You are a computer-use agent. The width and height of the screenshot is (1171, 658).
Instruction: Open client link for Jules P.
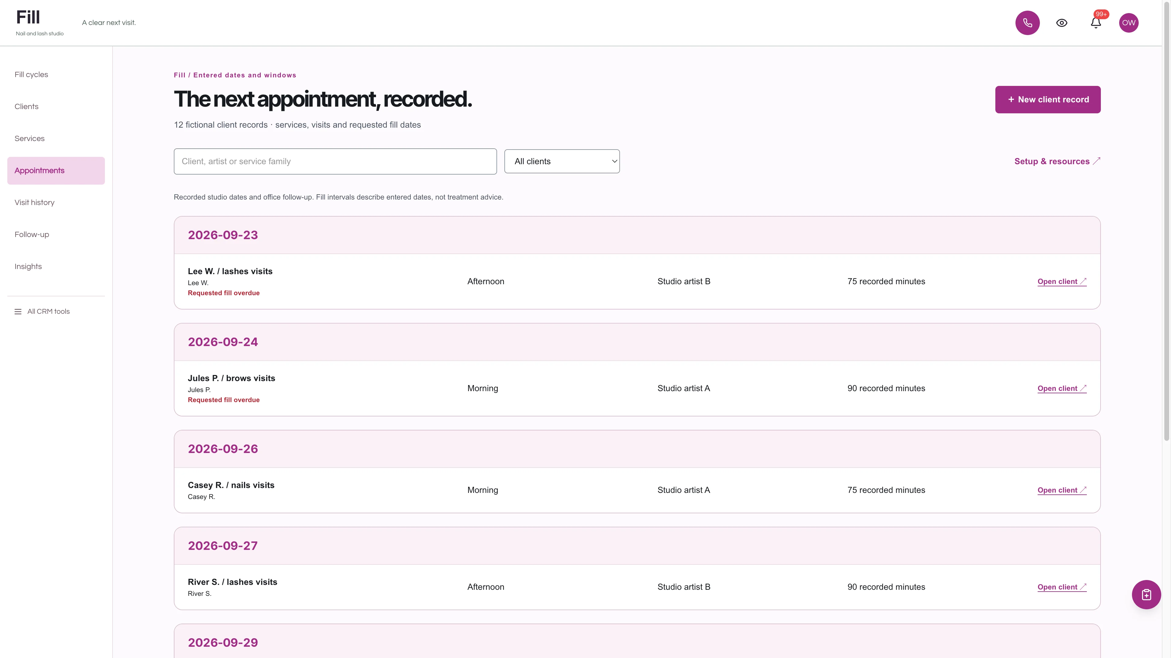tap(1062, 388)
